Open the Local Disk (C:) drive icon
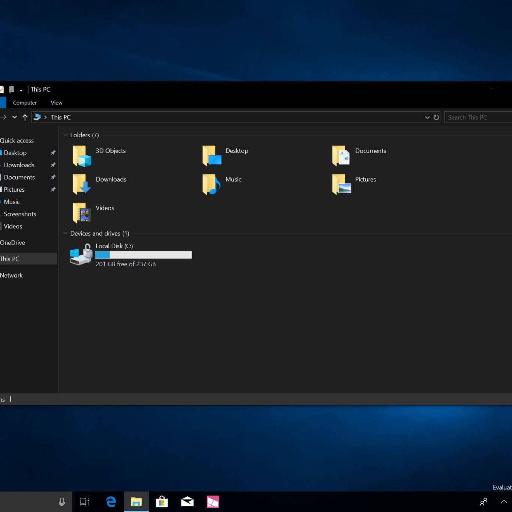Viewport: 512px width, 512px height. coord(81,255)
